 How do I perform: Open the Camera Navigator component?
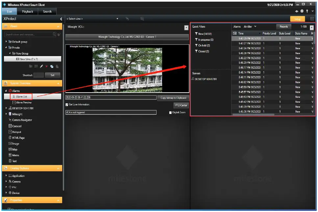coord(21,120)
